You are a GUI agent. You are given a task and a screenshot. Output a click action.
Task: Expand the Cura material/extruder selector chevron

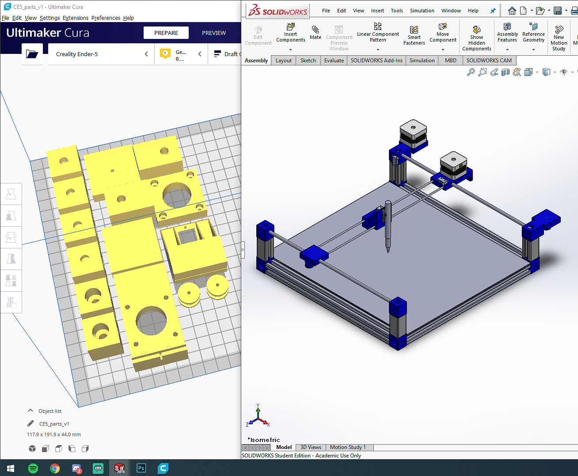coord(200,54)
